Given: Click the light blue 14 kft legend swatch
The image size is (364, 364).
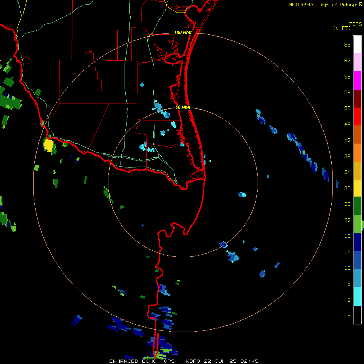Looking at the screenshot, I should [x=357, y=278].
